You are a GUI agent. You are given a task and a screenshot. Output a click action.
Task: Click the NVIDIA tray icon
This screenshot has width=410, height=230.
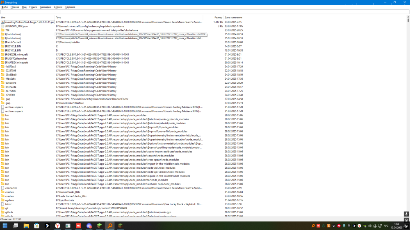tap(364, 226)
